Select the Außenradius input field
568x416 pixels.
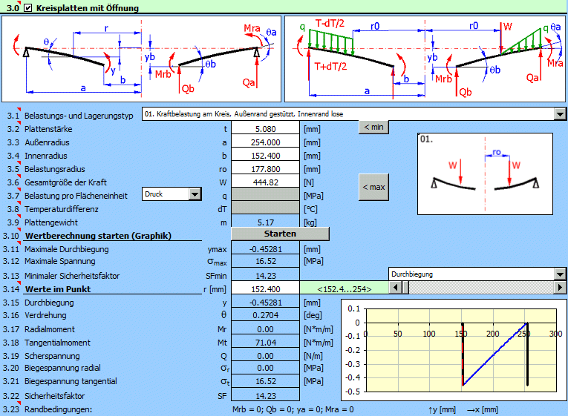click(265, 141)
